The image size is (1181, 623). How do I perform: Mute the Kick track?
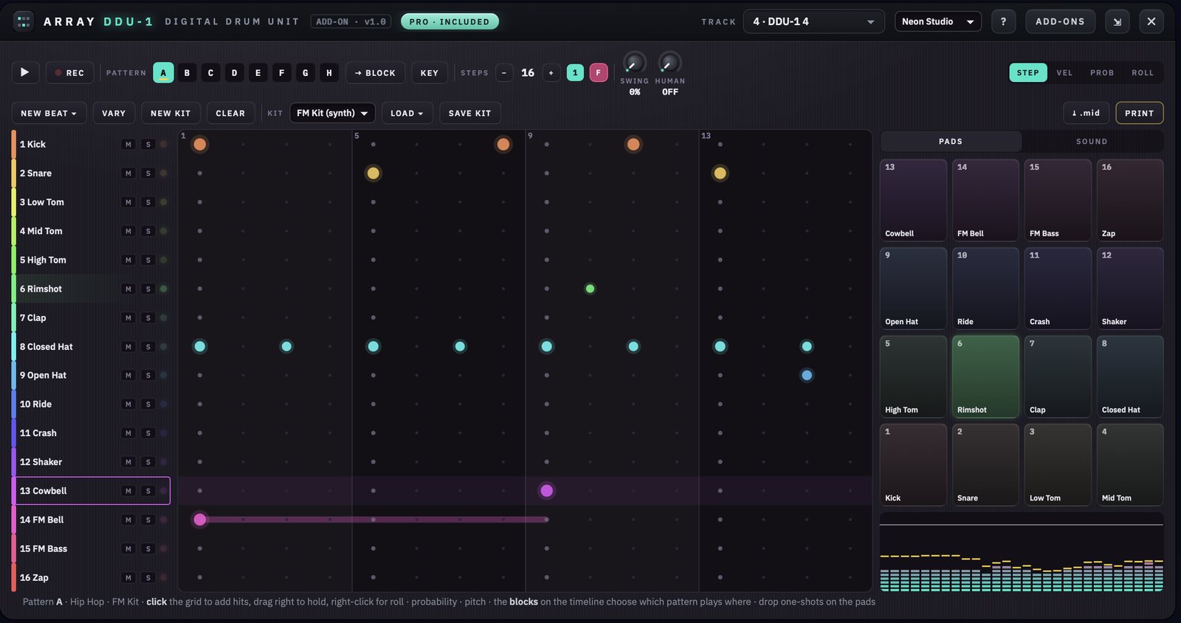[x=128, y=144]
